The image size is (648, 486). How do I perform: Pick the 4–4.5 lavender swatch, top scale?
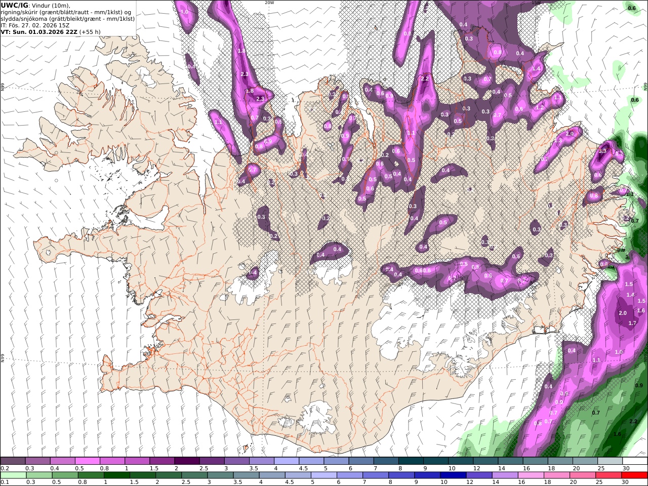click(286, 461)
